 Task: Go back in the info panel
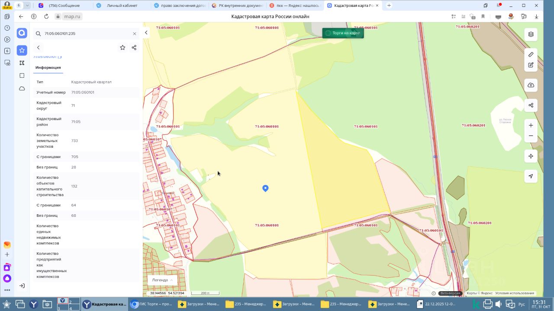[x=39, y=48]
